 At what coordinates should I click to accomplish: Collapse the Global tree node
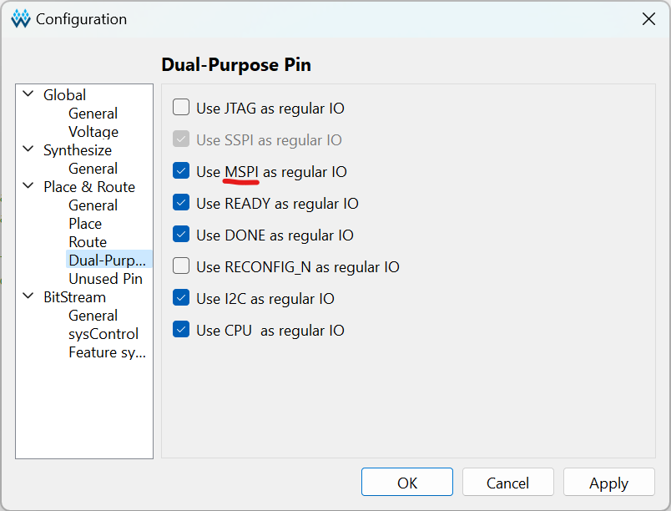coord(28,95)
